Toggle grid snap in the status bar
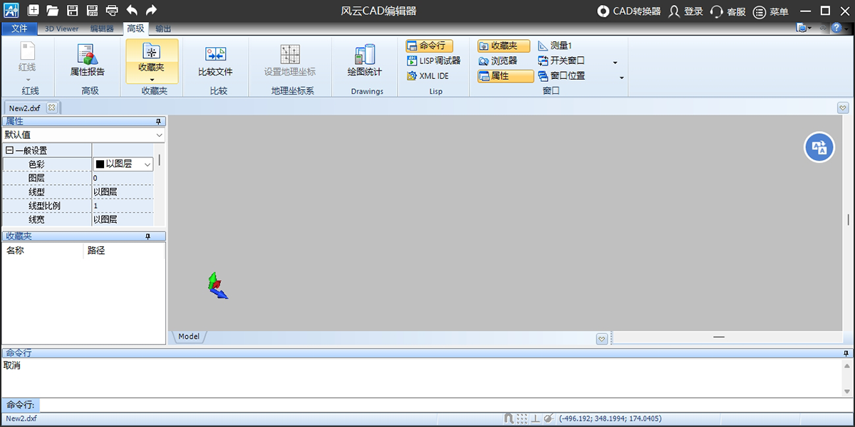This screenshot has height=427, width=855. click(x=522, y=418)
